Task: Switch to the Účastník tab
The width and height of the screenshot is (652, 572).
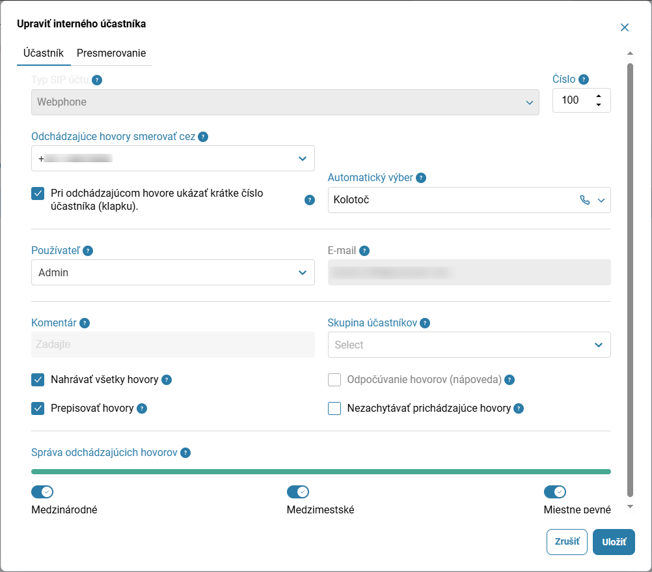Action: (x=44, y=53)
